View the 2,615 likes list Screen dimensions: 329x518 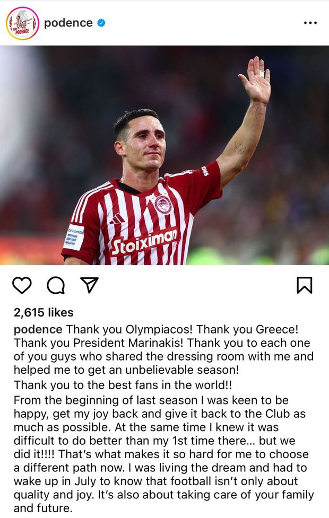(x=44, y=312)
